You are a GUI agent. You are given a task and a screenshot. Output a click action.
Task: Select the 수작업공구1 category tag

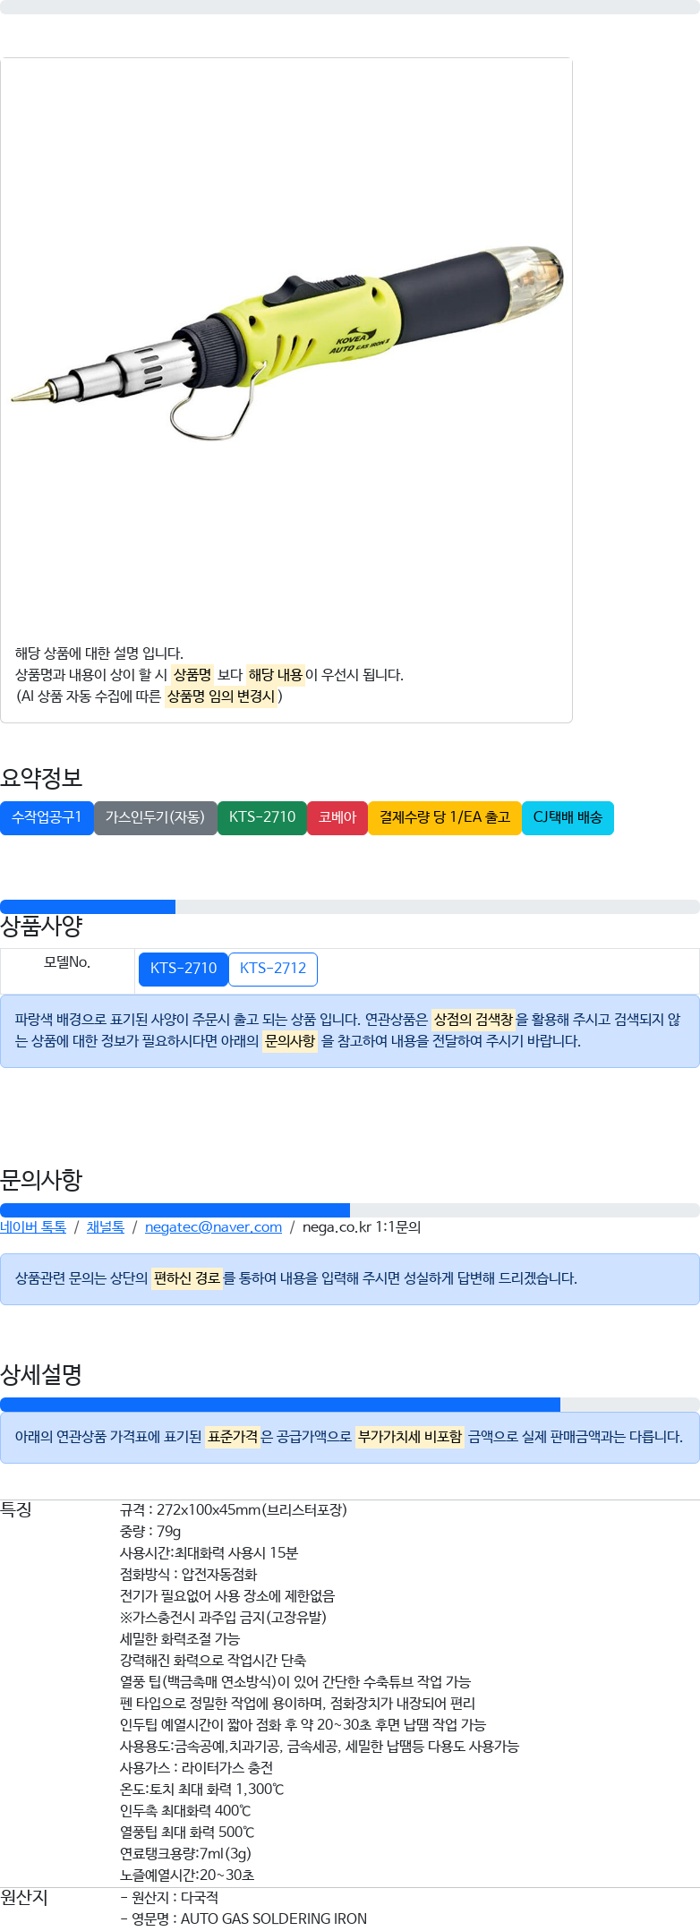pos(47,817)
